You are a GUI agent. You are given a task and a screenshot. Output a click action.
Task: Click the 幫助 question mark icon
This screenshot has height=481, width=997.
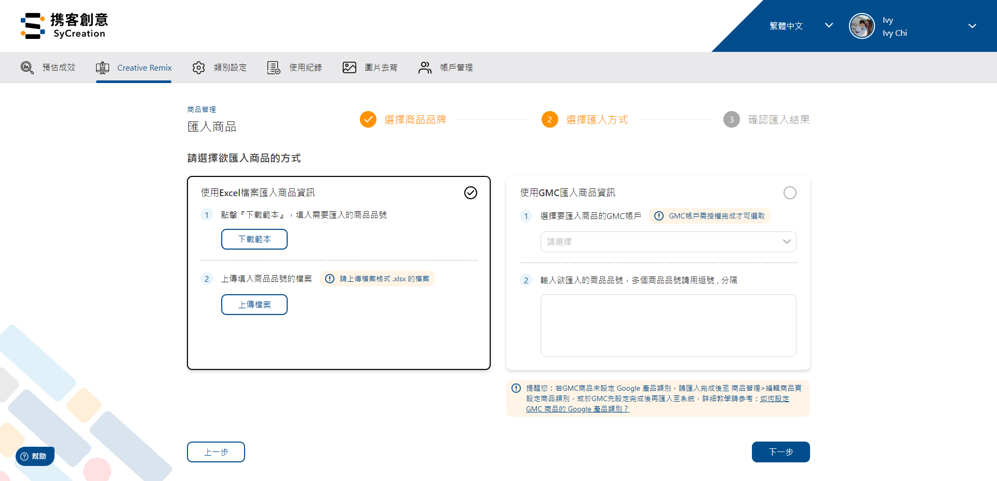(x=24, y=456)
